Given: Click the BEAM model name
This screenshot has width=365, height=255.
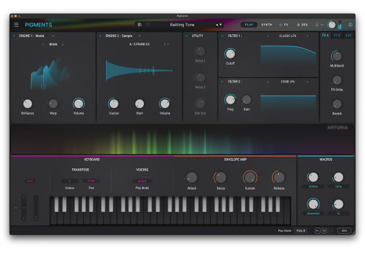Looking at the screenshot, I should coord(53,44).
